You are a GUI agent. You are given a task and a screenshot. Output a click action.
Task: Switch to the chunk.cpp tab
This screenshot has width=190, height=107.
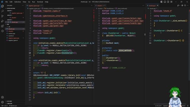[x=152, y=6]
